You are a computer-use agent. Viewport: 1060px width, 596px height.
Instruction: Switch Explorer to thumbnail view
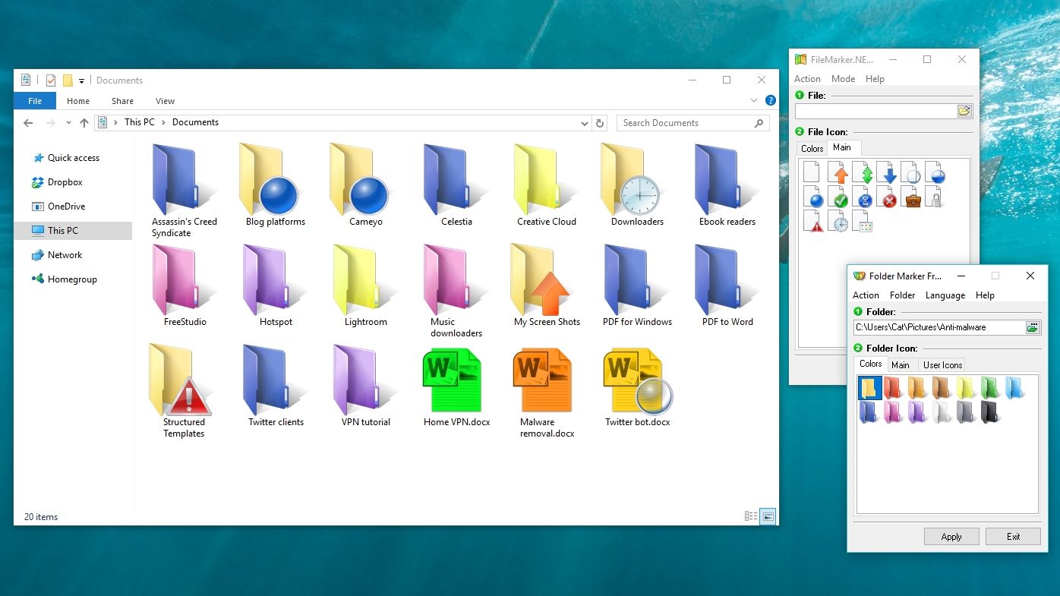[x=767, y=516]
